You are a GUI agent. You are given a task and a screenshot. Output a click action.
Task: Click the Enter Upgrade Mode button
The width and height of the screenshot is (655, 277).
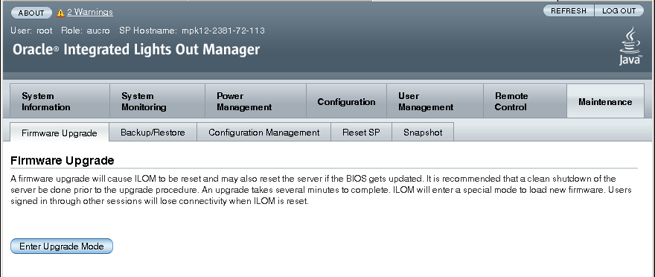click(62, 246)
